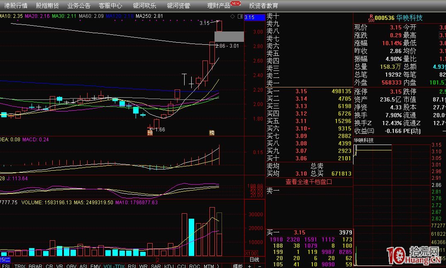Viewport: 446px width, 268px height.
Task: Switch to the KDJ indicator tab
Action: [169, 266]
